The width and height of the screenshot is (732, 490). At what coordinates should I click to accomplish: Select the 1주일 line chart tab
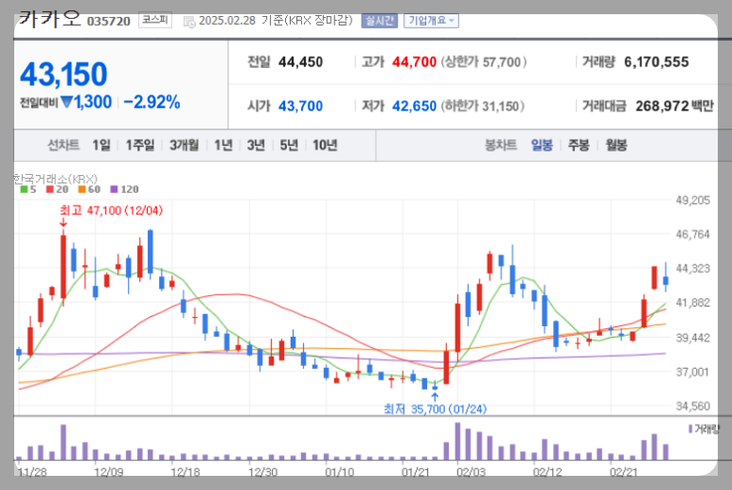pos(140,146)
